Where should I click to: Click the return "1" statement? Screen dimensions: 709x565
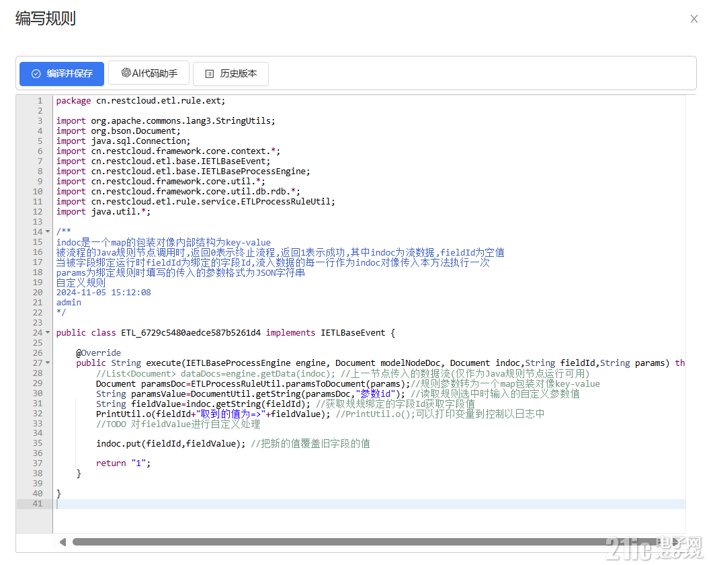[x=123, y=463]
